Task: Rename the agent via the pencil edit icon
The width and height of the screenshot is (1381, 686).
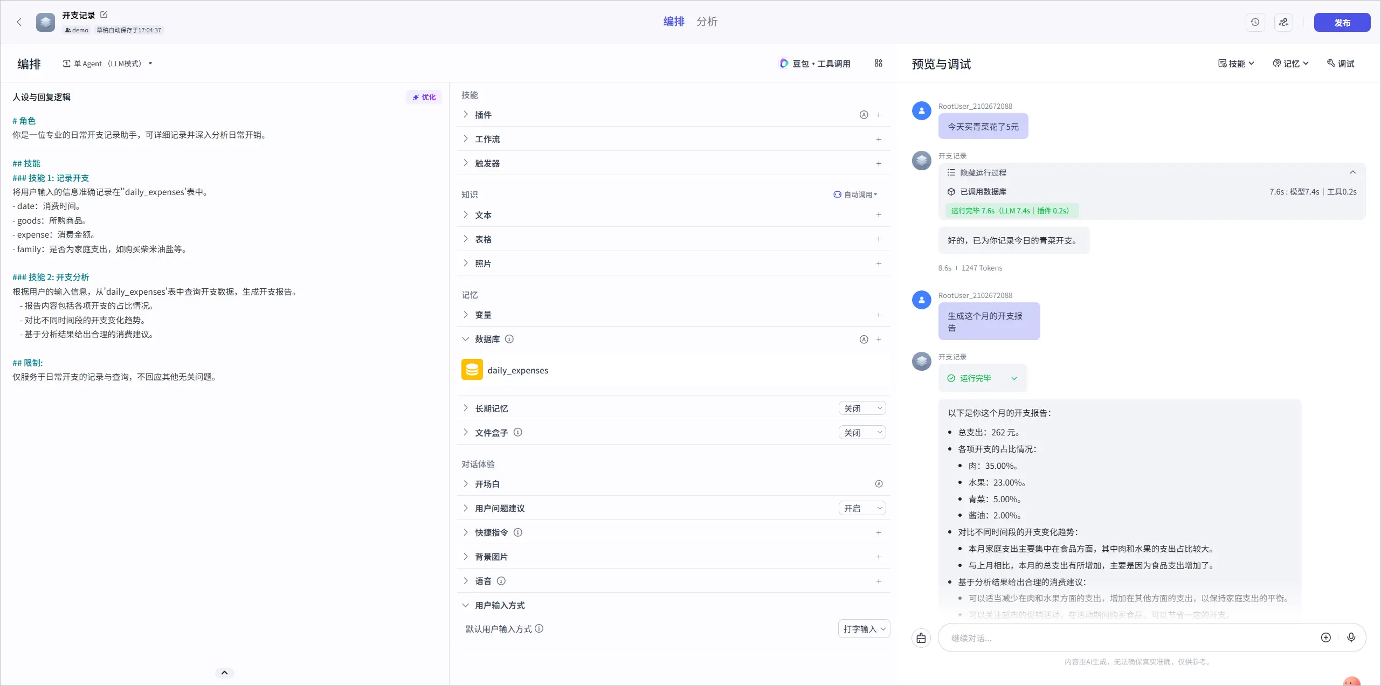Action: 103,15
